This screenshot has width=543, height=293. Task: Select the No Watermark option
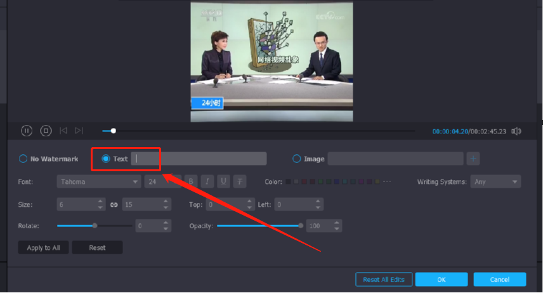point(23,159)
